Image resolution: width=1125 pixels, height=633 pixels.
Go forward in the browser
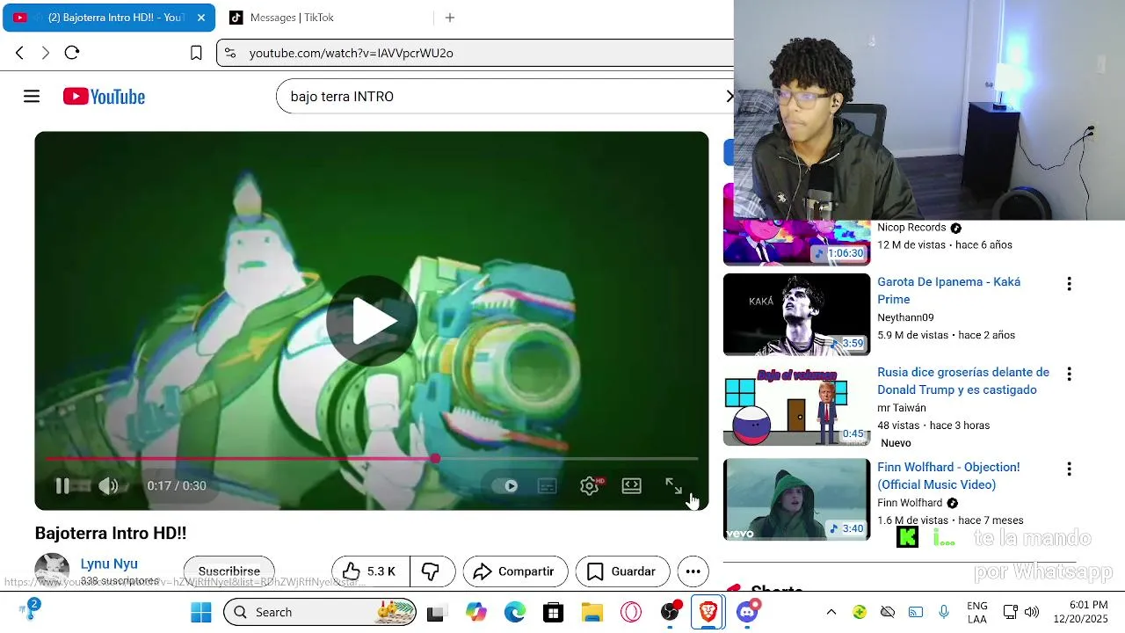click(x=46, y=53)
